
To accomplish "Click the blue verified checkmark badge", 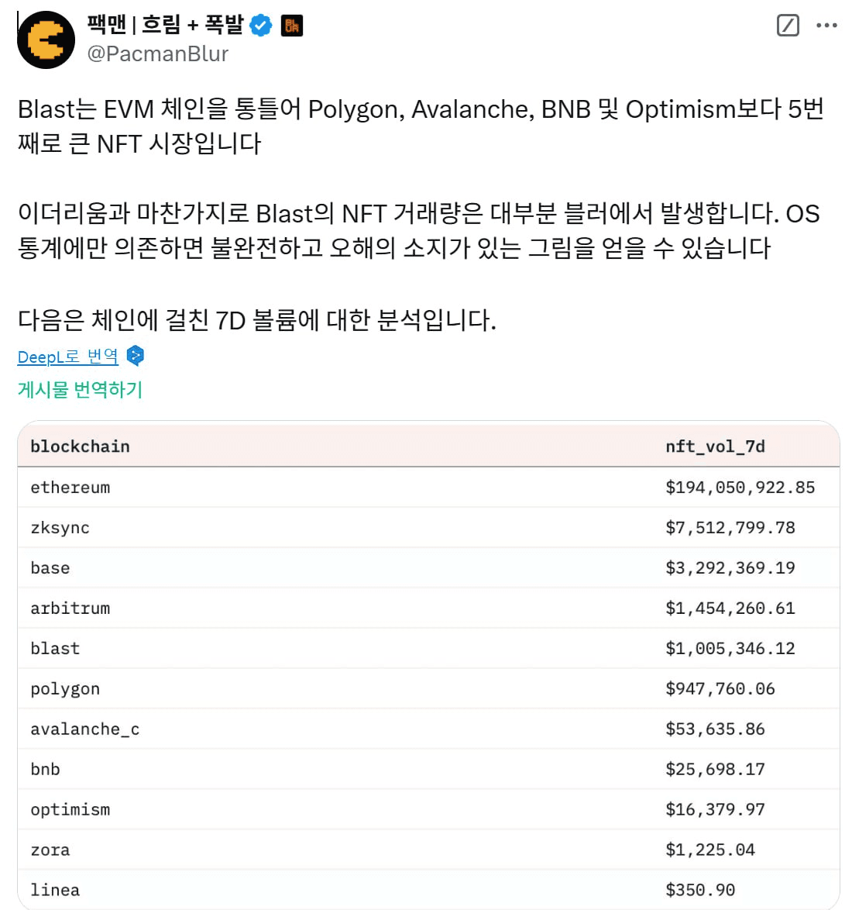I will coord(260,26).
